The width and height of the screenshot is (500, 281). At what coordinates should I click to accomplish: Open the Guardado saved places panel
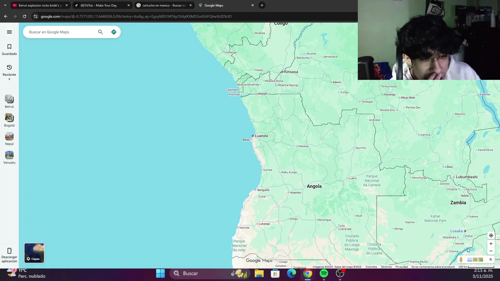pos(9,50)
